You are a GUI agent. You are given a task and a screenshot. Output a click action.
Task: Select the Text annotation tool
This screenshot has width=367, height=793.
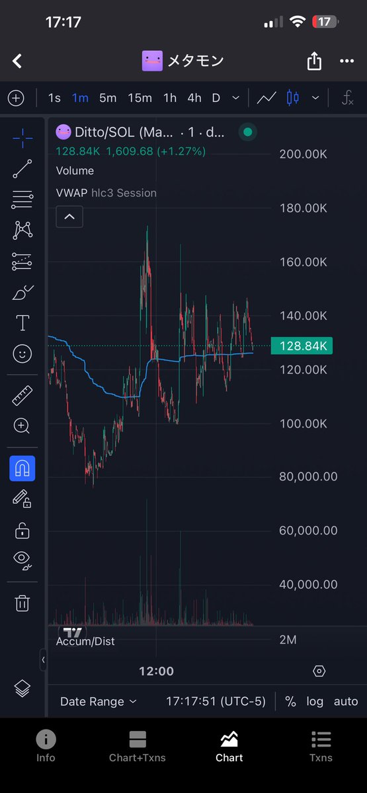pos(22,323)
